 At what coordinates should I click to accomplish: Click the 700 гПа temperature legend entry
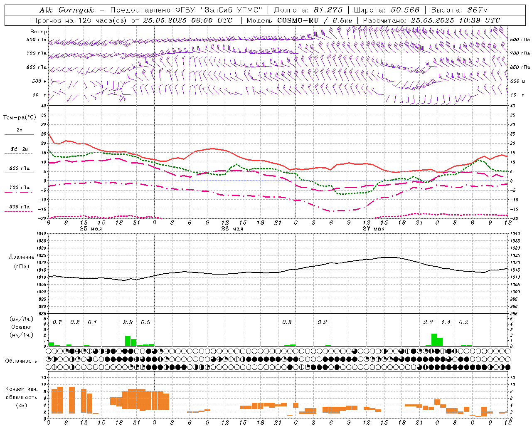tap(20, 188)
